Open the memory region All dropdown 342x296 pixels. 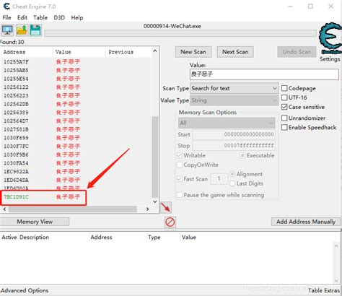point(227,123)
